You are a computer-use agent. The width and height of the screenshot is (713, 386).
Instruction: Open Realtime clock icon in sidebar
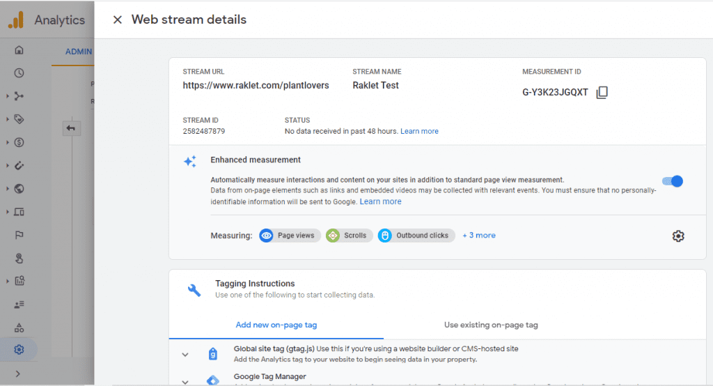coord(19,73)
